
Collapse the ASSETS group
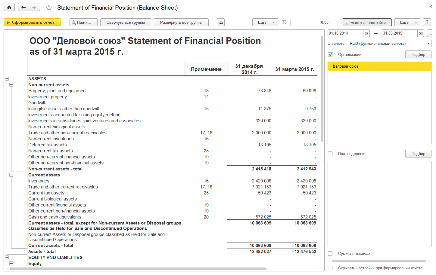pos(7,79)
